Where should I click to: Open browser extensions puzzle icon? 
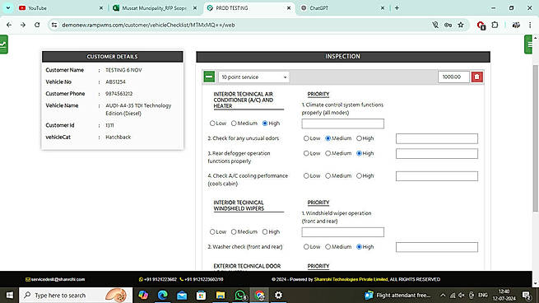(x=495, y=25)
